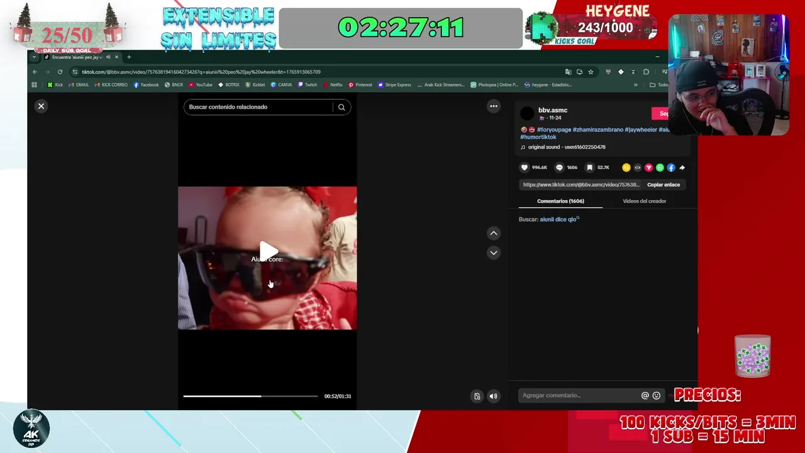805x453 pixels.
Task: Open the browser extensions puzzle icon
Action: point(646,72)
